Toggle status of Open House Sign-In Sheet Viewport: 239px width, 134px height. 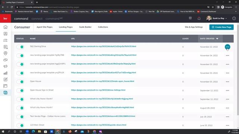20,90
